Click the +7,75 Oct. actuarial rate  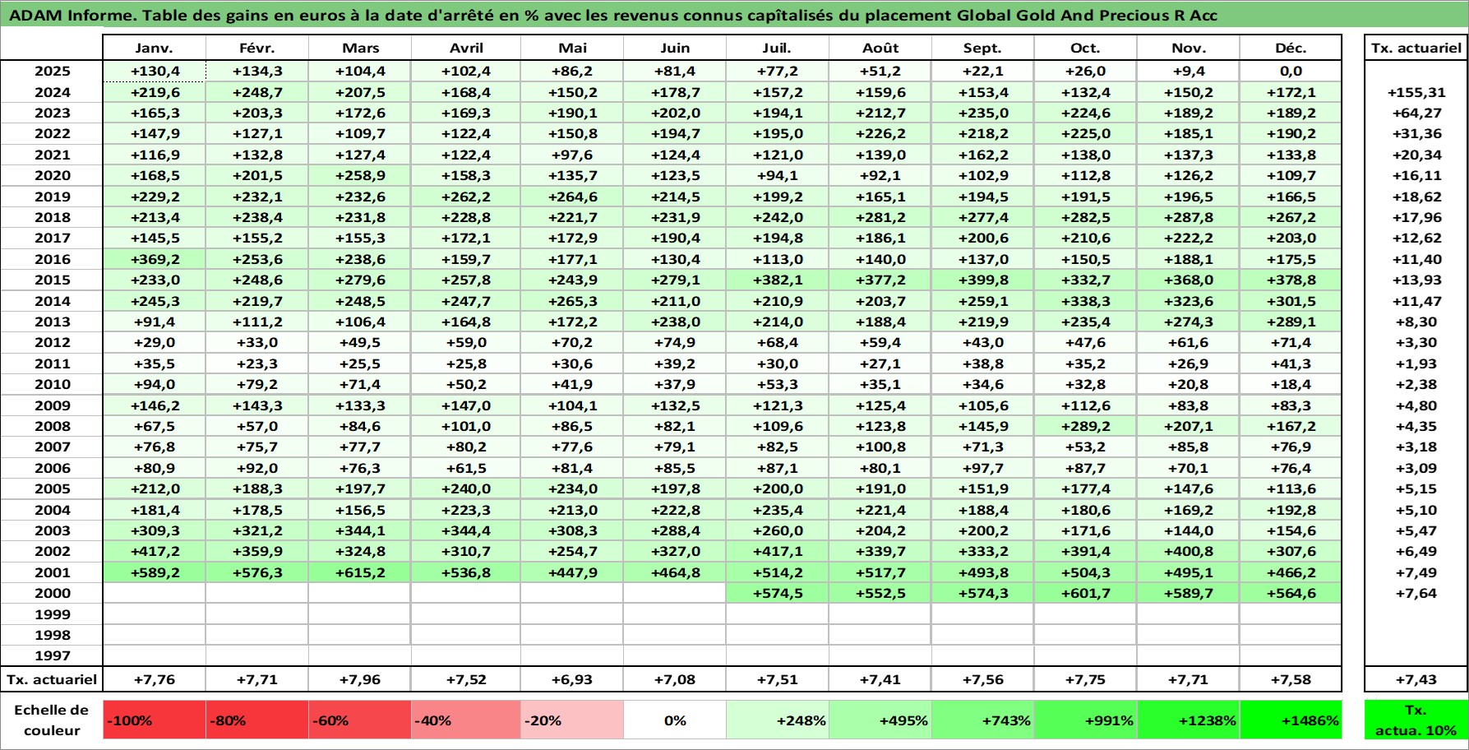1085,679
